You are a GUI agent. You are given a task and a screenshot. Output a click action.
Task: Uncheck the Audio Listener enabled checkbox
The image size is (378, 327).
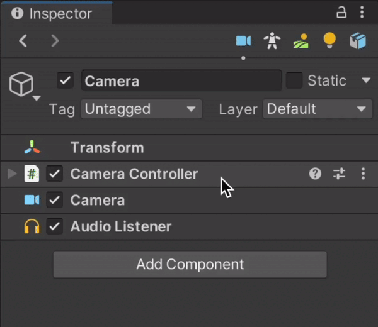coord(55,226)
